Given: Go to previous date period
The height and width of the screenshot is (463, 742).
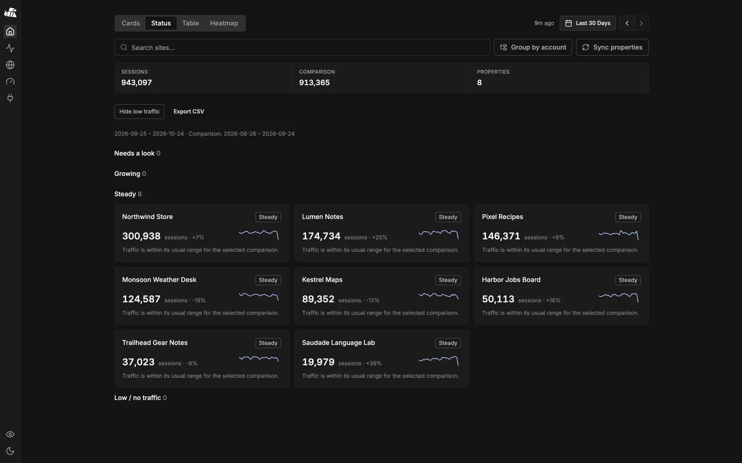Looking at the screenshot, I should tap(627, 23).
